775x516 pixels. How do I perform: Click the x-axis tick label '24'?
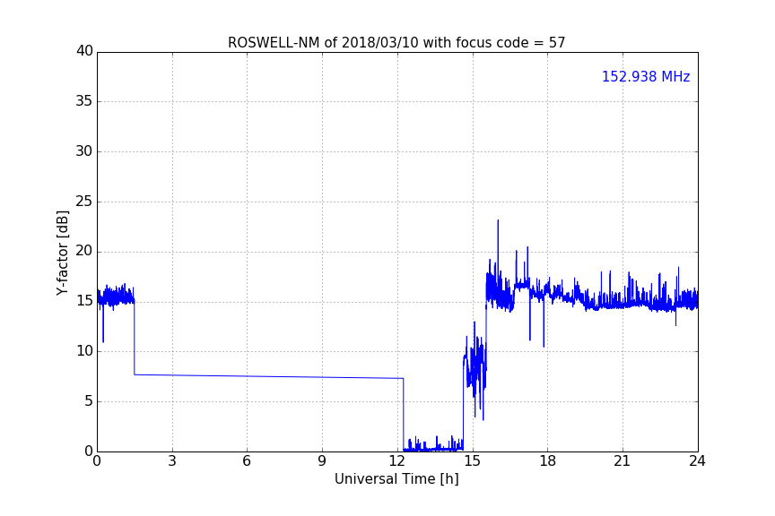[x=697, y=461]
